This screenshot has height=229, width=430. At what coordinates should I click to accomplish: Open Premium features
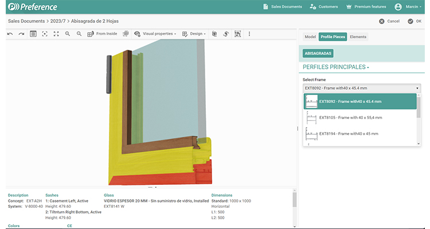coord(366,6)
